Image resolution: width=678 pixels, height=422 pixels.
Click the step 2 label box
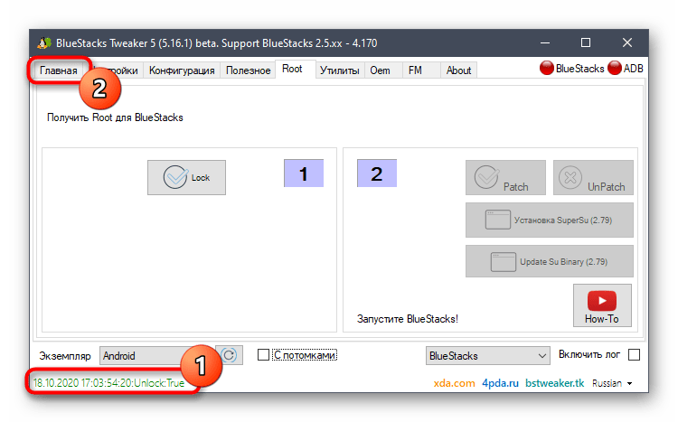(x=377, y=173)
